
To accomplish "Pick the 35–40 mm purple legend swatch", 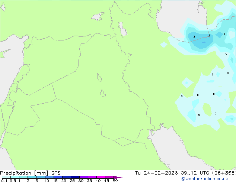I will pyautogui.click(x=92, y=177).
